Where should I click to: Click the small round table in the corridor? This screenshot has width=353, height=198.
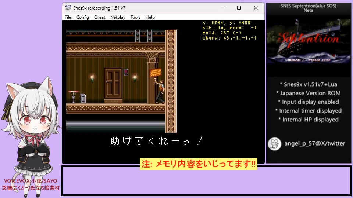pos(74,96)
